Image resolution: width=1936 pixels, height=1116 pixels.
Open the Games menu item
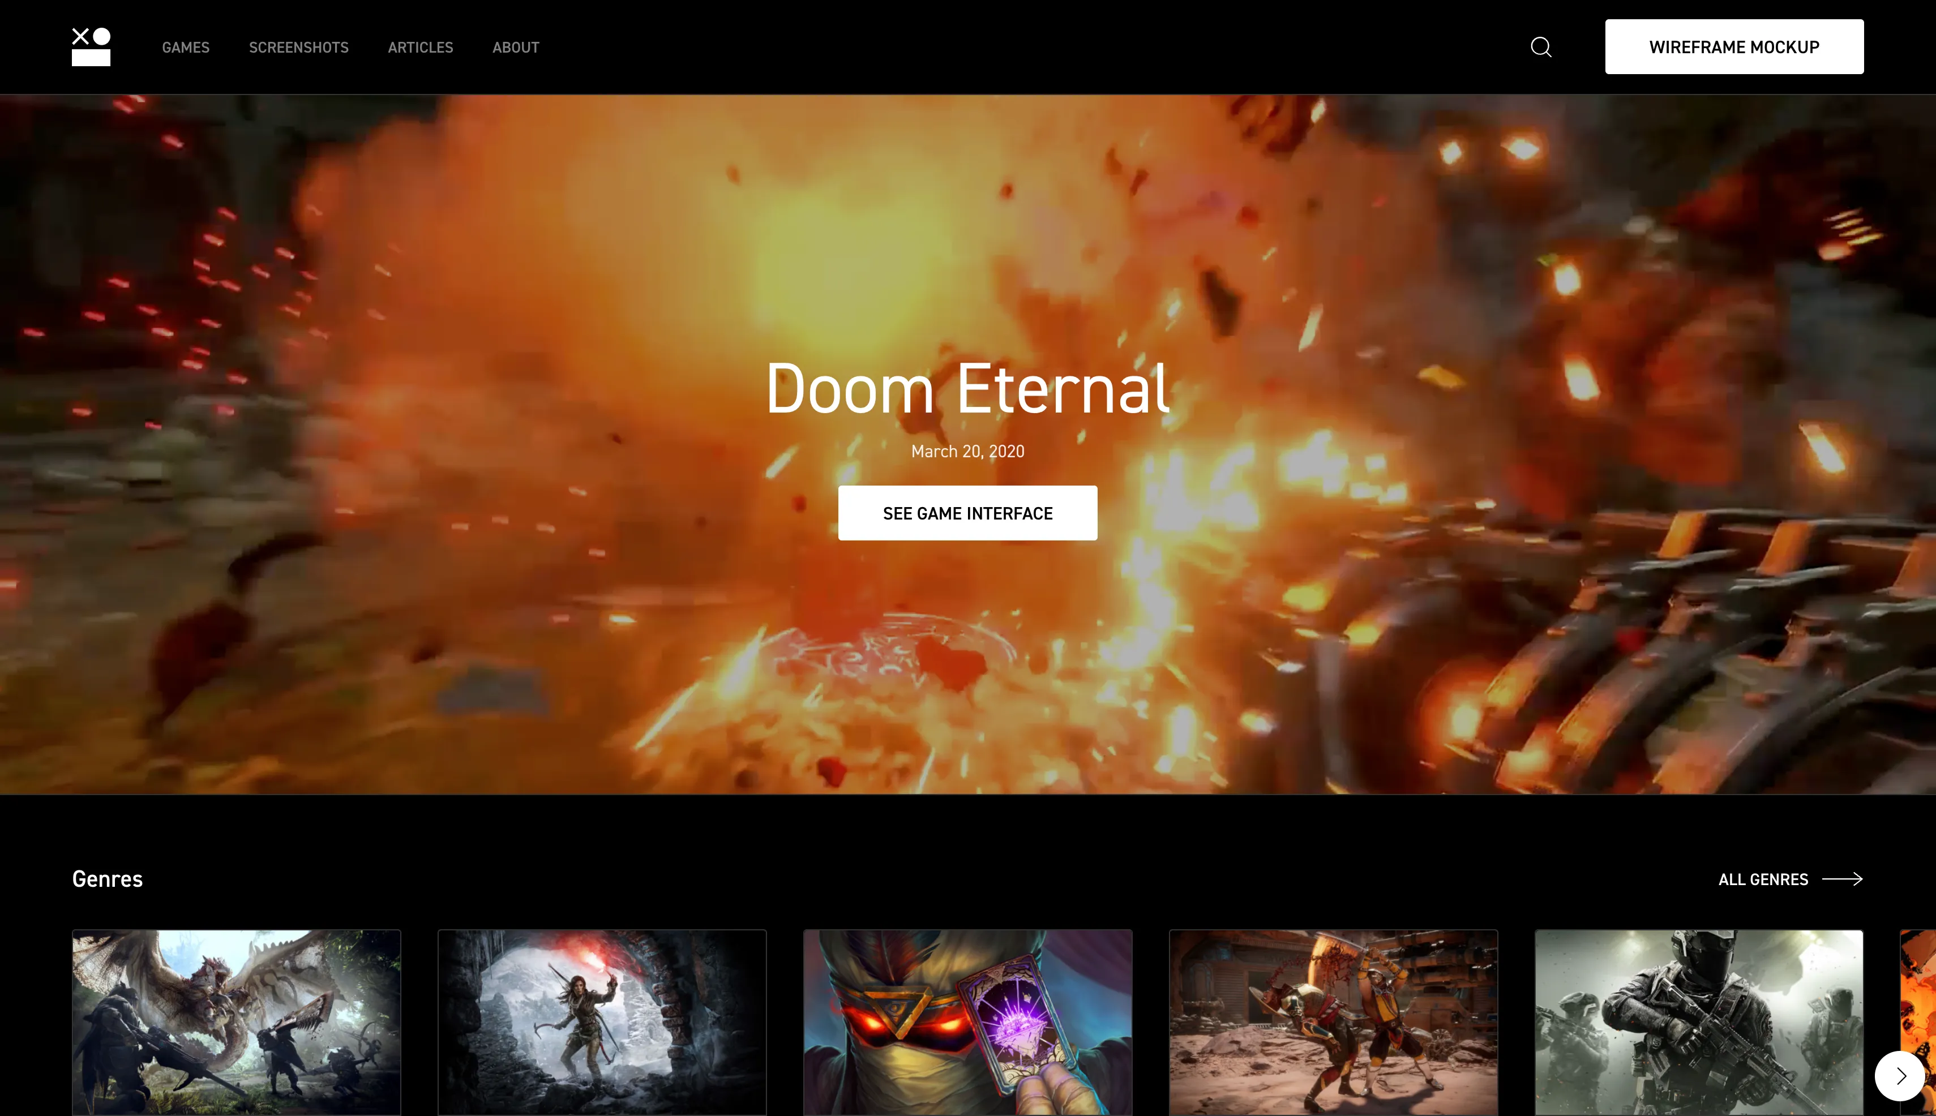186,48
